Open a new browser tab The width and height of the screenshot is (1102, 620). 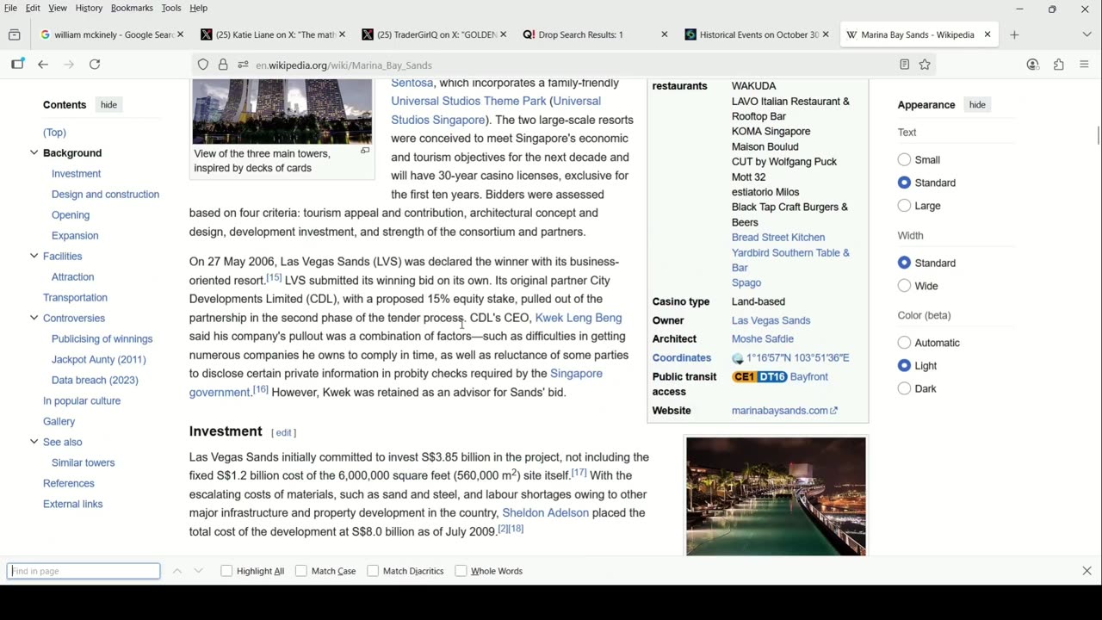(x=1014, y=34)
